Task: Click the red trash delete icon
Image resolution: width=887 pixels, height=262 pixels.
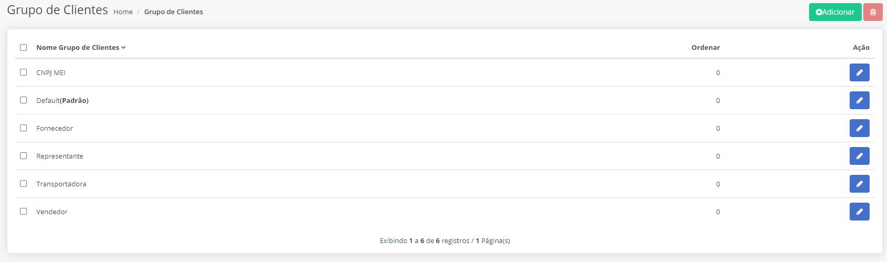Action: pyautogui.click(x=873, y=12)
